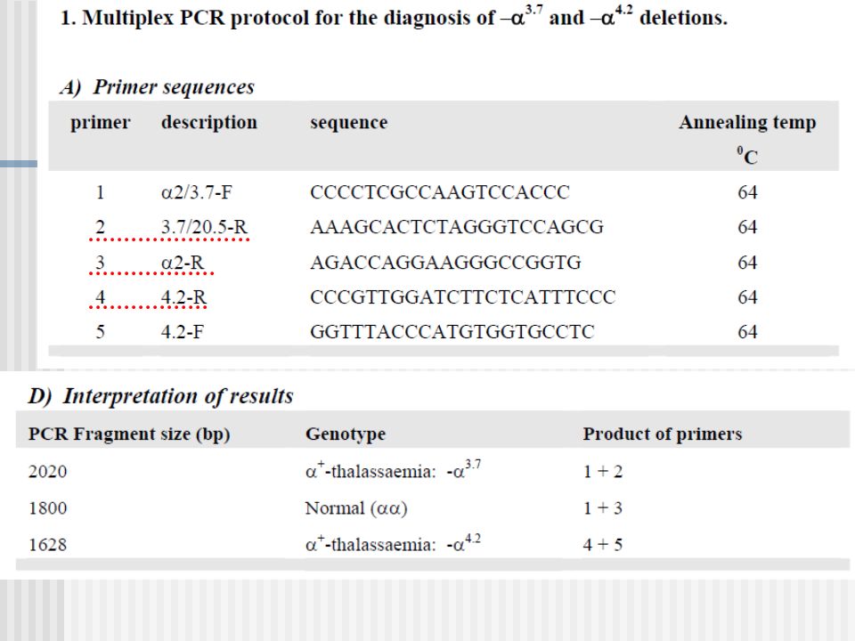The image size is (855, 641).
Task: Click the 'description' column header
Action: (x=208, y=122)
